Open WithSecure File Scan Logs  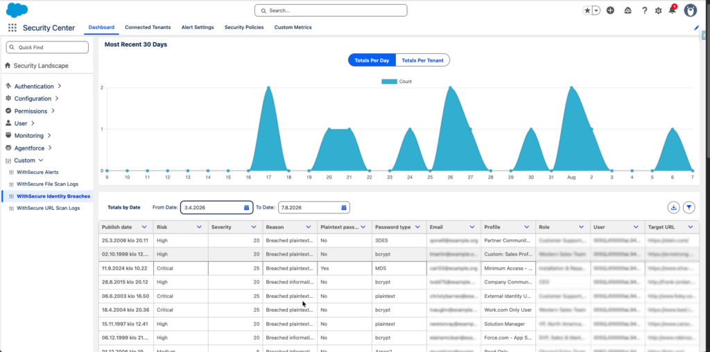click(x=47, y=184)
